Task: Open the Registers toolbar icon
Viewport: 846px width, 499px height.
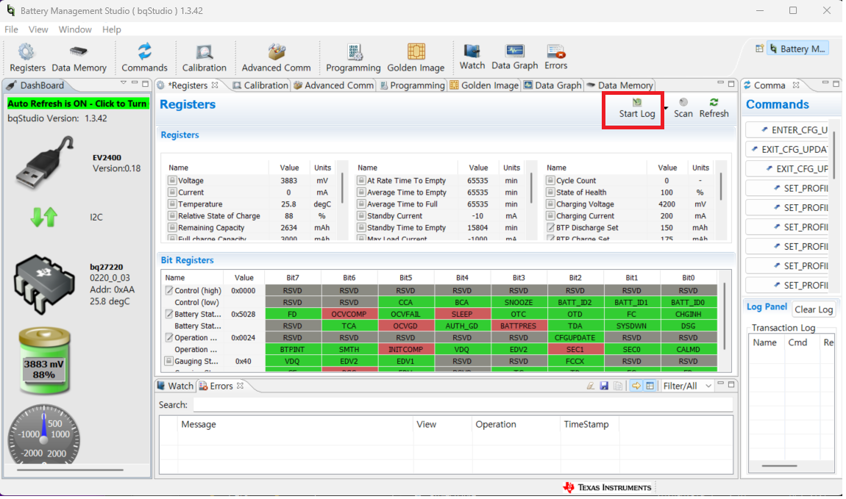Action: pos(27,57)
